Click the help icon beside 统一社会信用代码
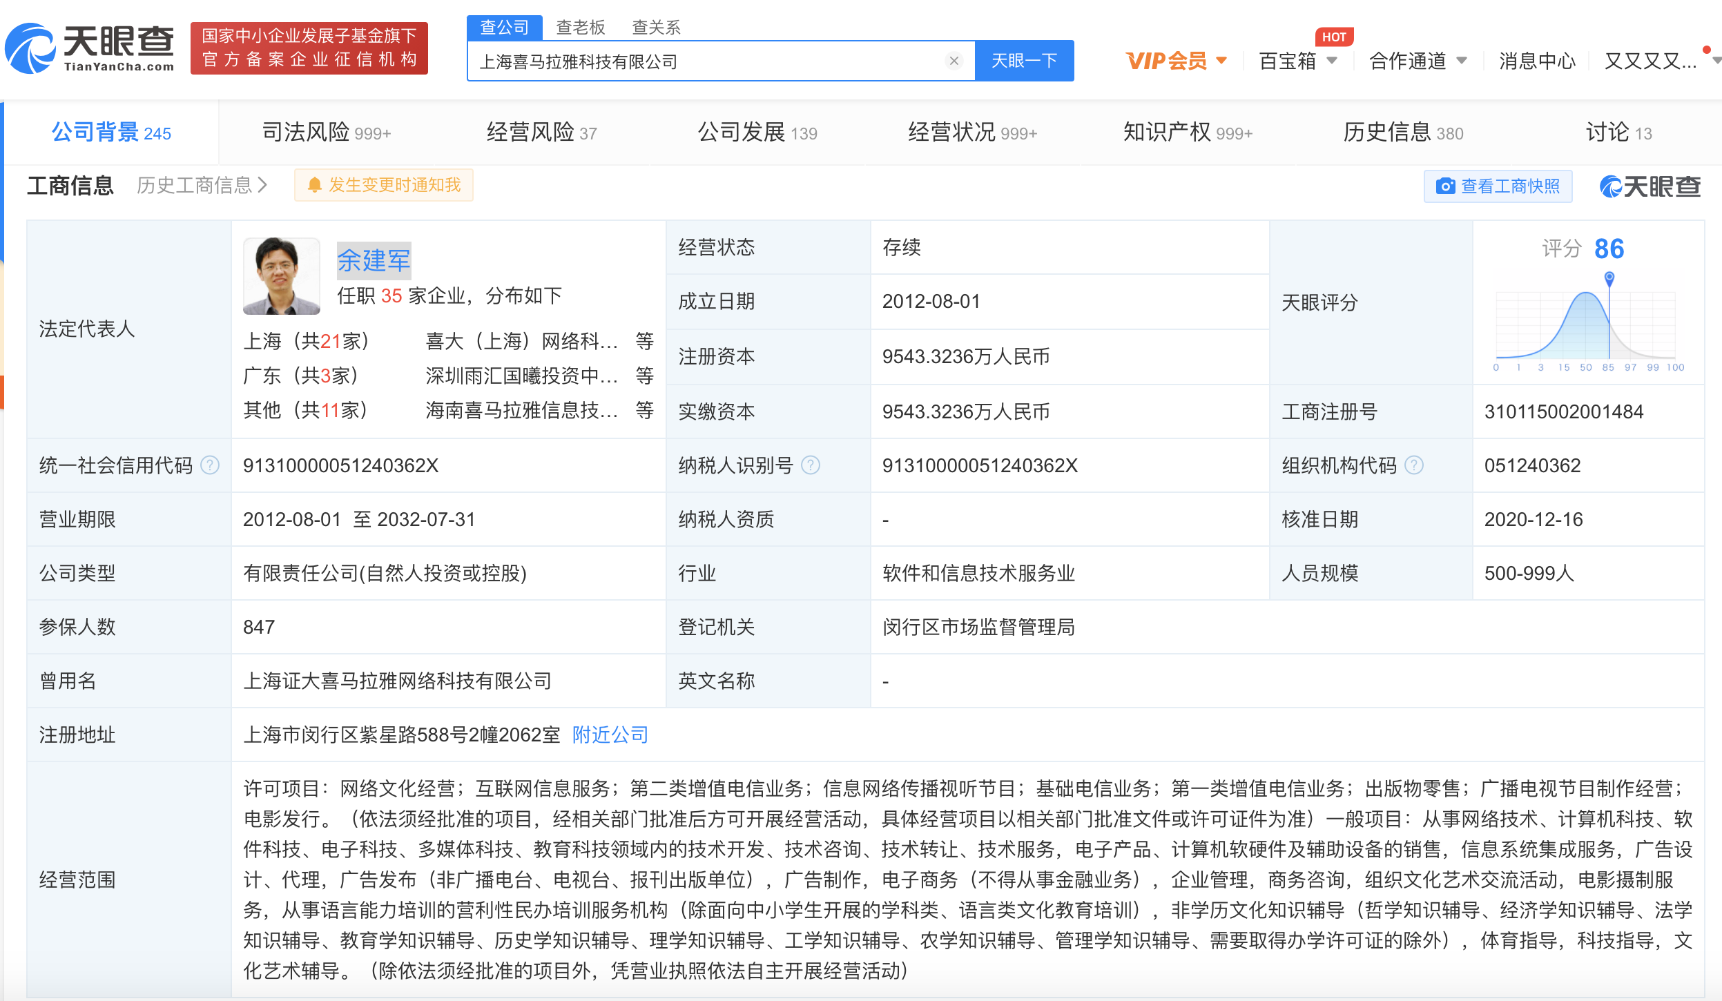The height and width of the screenshot is (1001, 1722). [x=210, y=465]
